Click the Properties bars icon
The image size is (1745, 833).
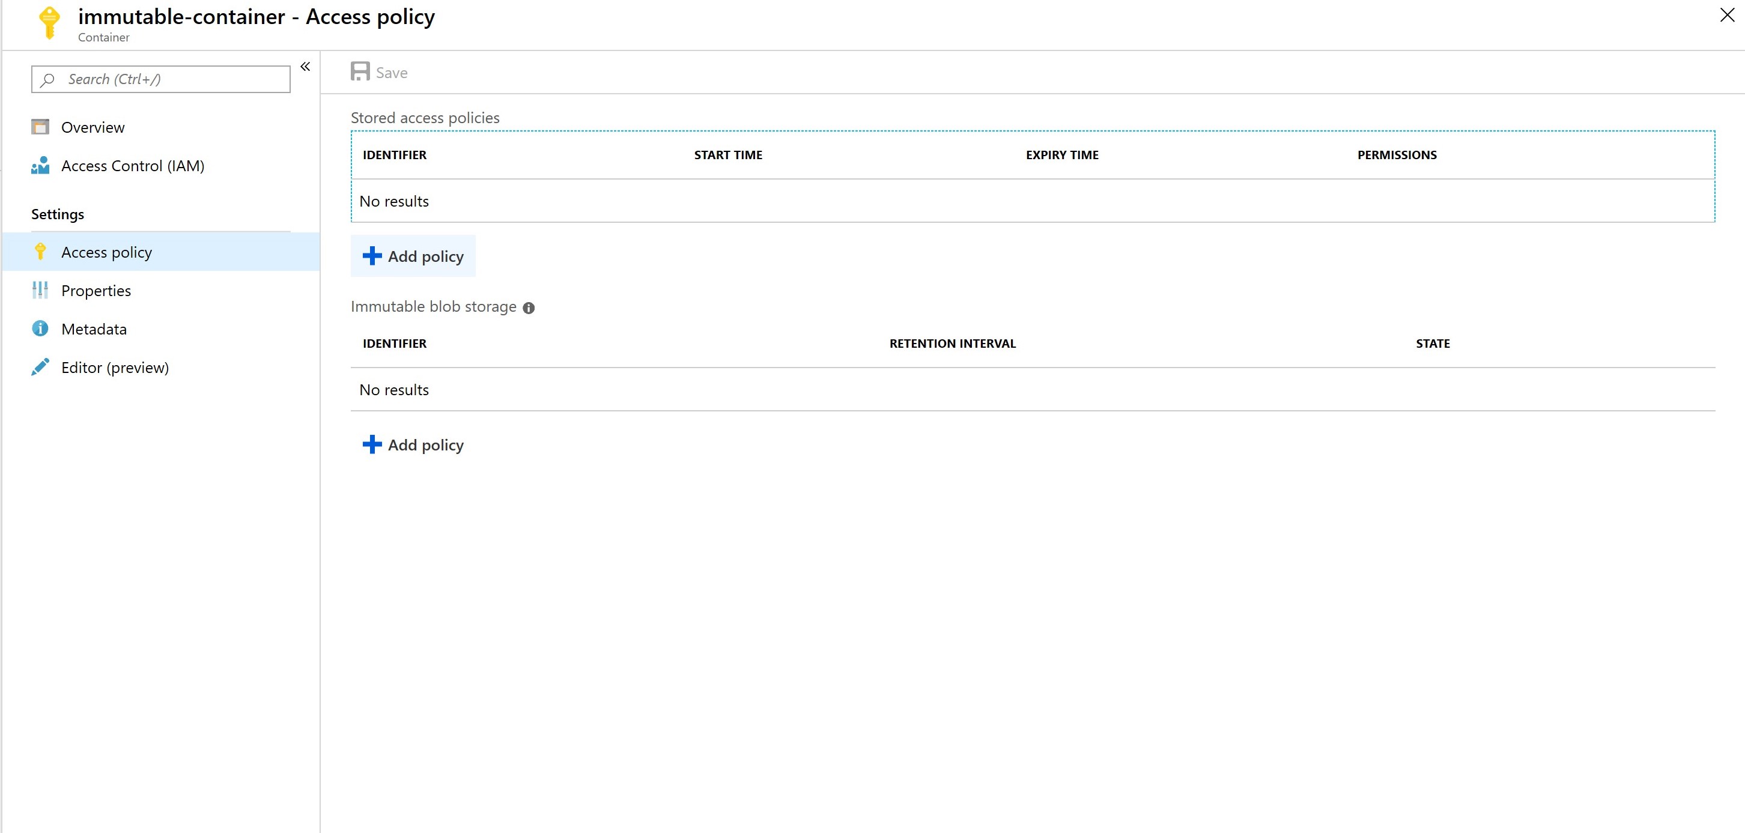pyautogui.click(x=40, y=291)
